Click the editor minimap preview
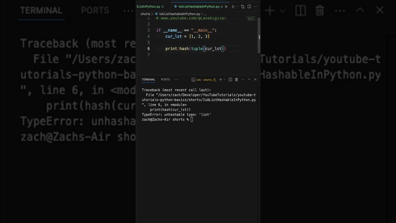Viewport: 396px width, 223px height. coord(251,19)
